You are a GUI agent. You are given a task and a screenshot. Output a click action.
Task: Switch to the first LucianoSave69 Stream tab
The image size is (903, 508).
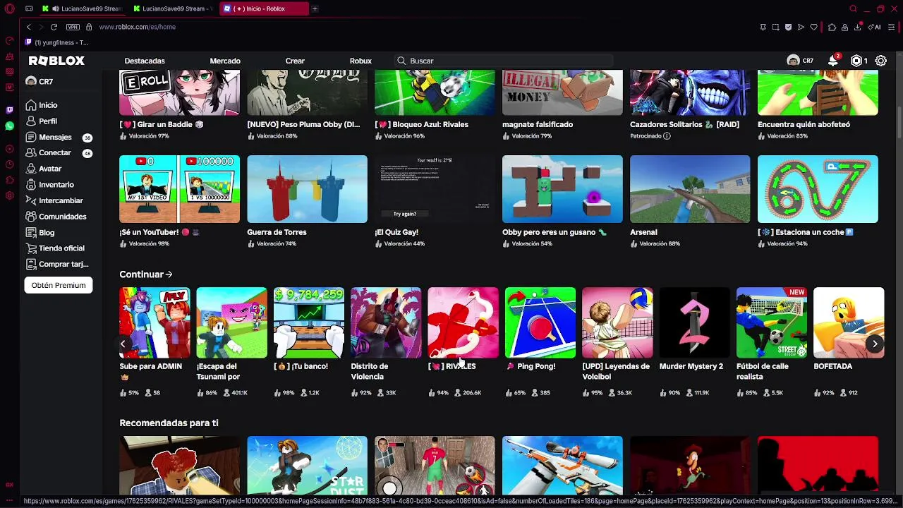(81, 8)
